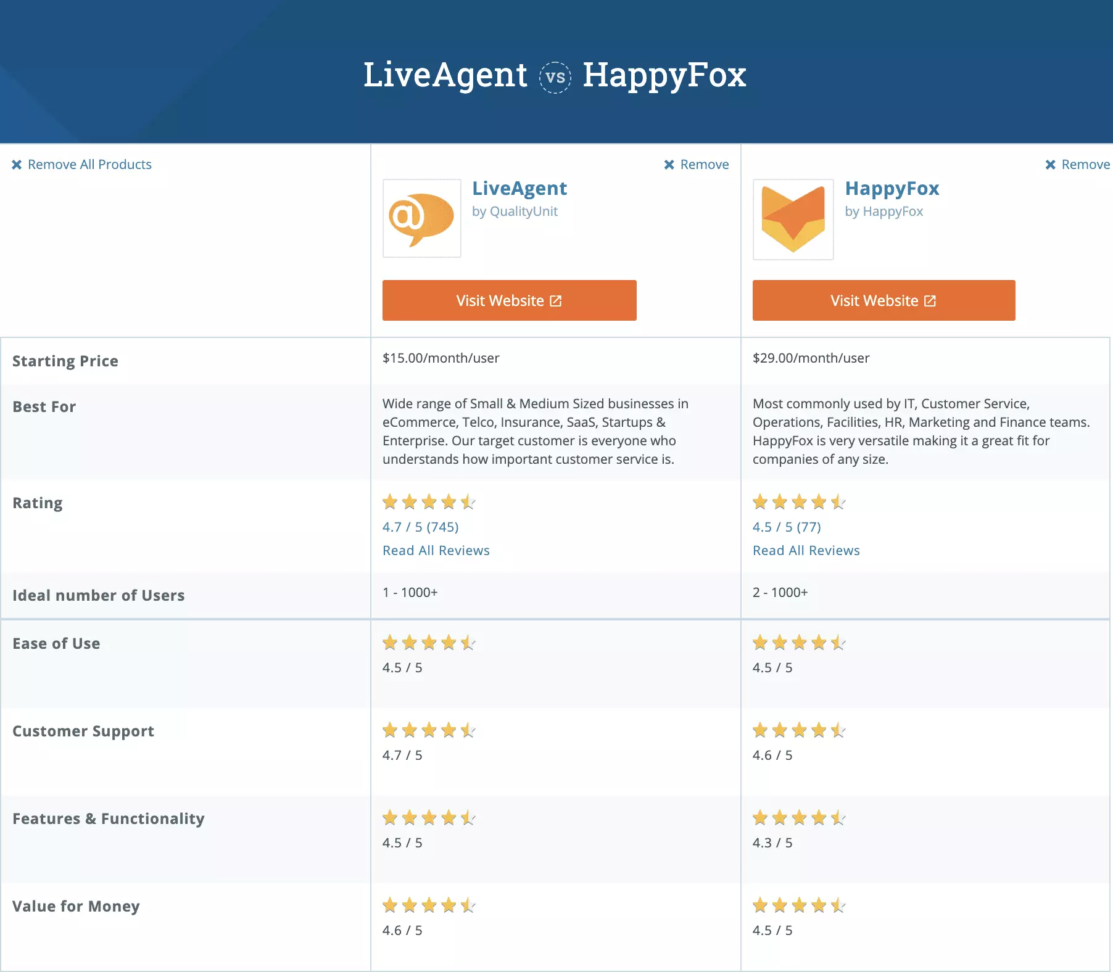Click the X remove icon above HappyFox

1049,164
